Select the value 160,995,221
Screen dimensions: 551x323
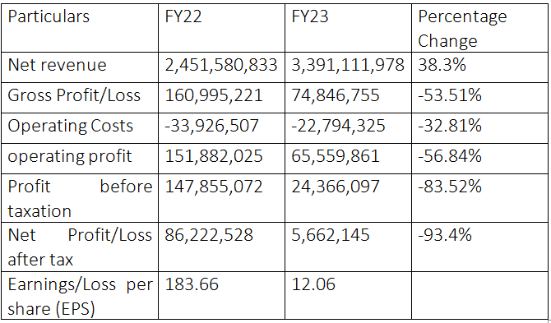coord(214,95)
